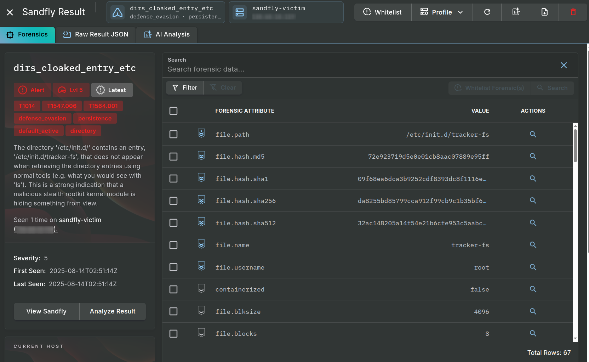The image size is (589, 362).
Task: Search on file.username magnifier icon
Action: pyautogui.click(x=533, y=267)
